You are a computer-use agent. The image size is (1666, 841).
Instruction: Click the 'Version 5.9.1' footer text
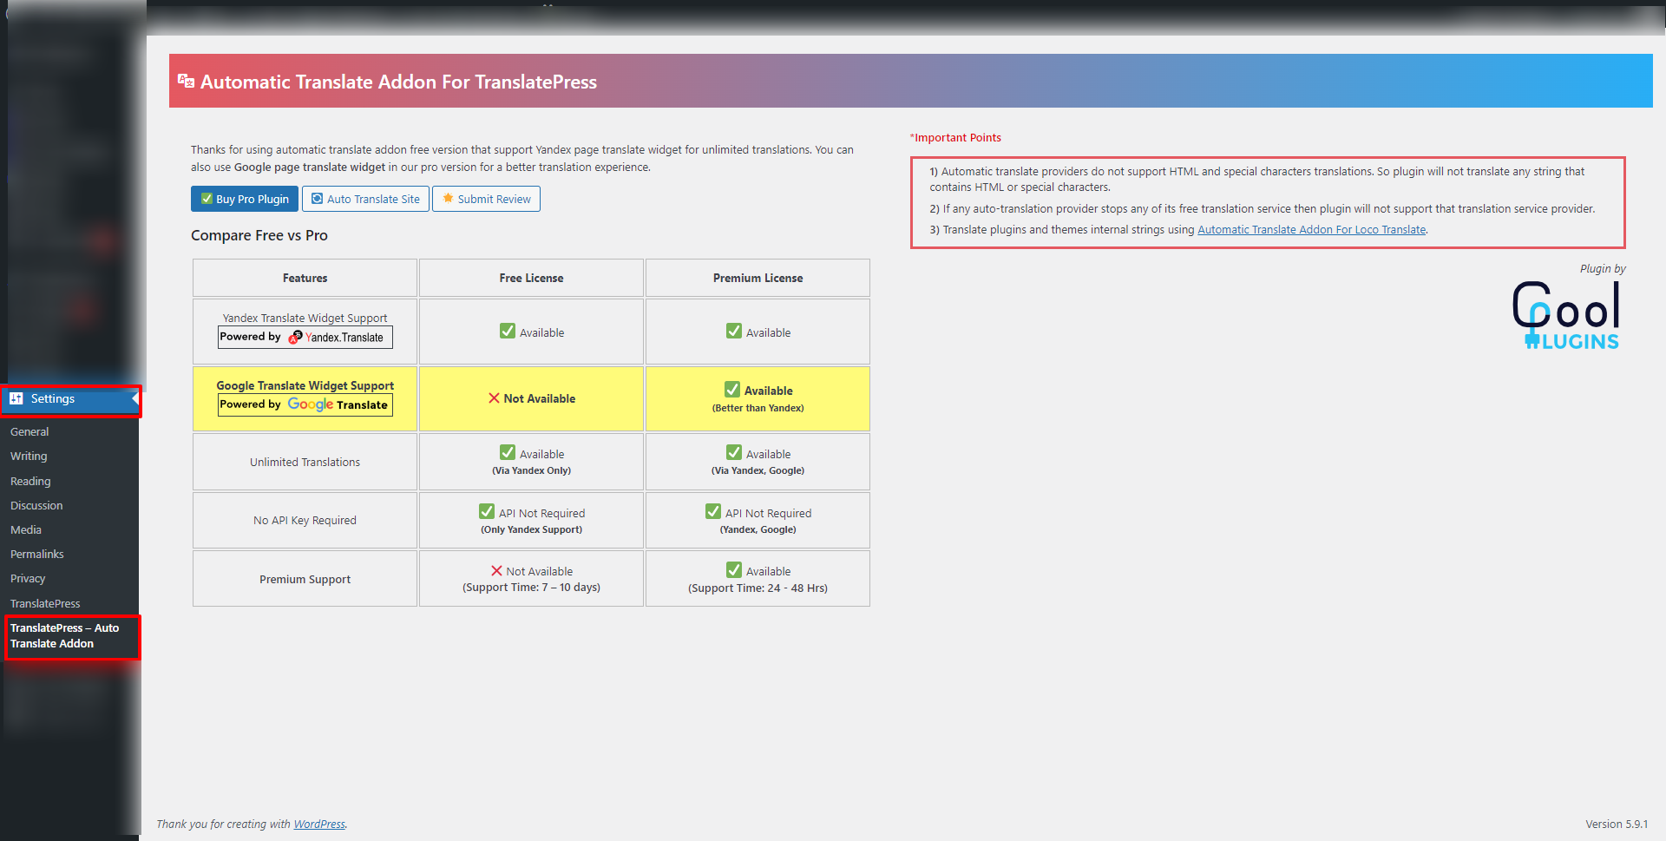(1617, 825)
